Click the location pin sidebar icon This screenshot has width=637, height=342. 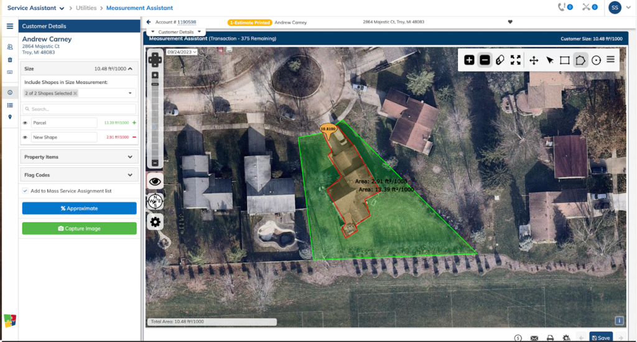tap(10, 118)
